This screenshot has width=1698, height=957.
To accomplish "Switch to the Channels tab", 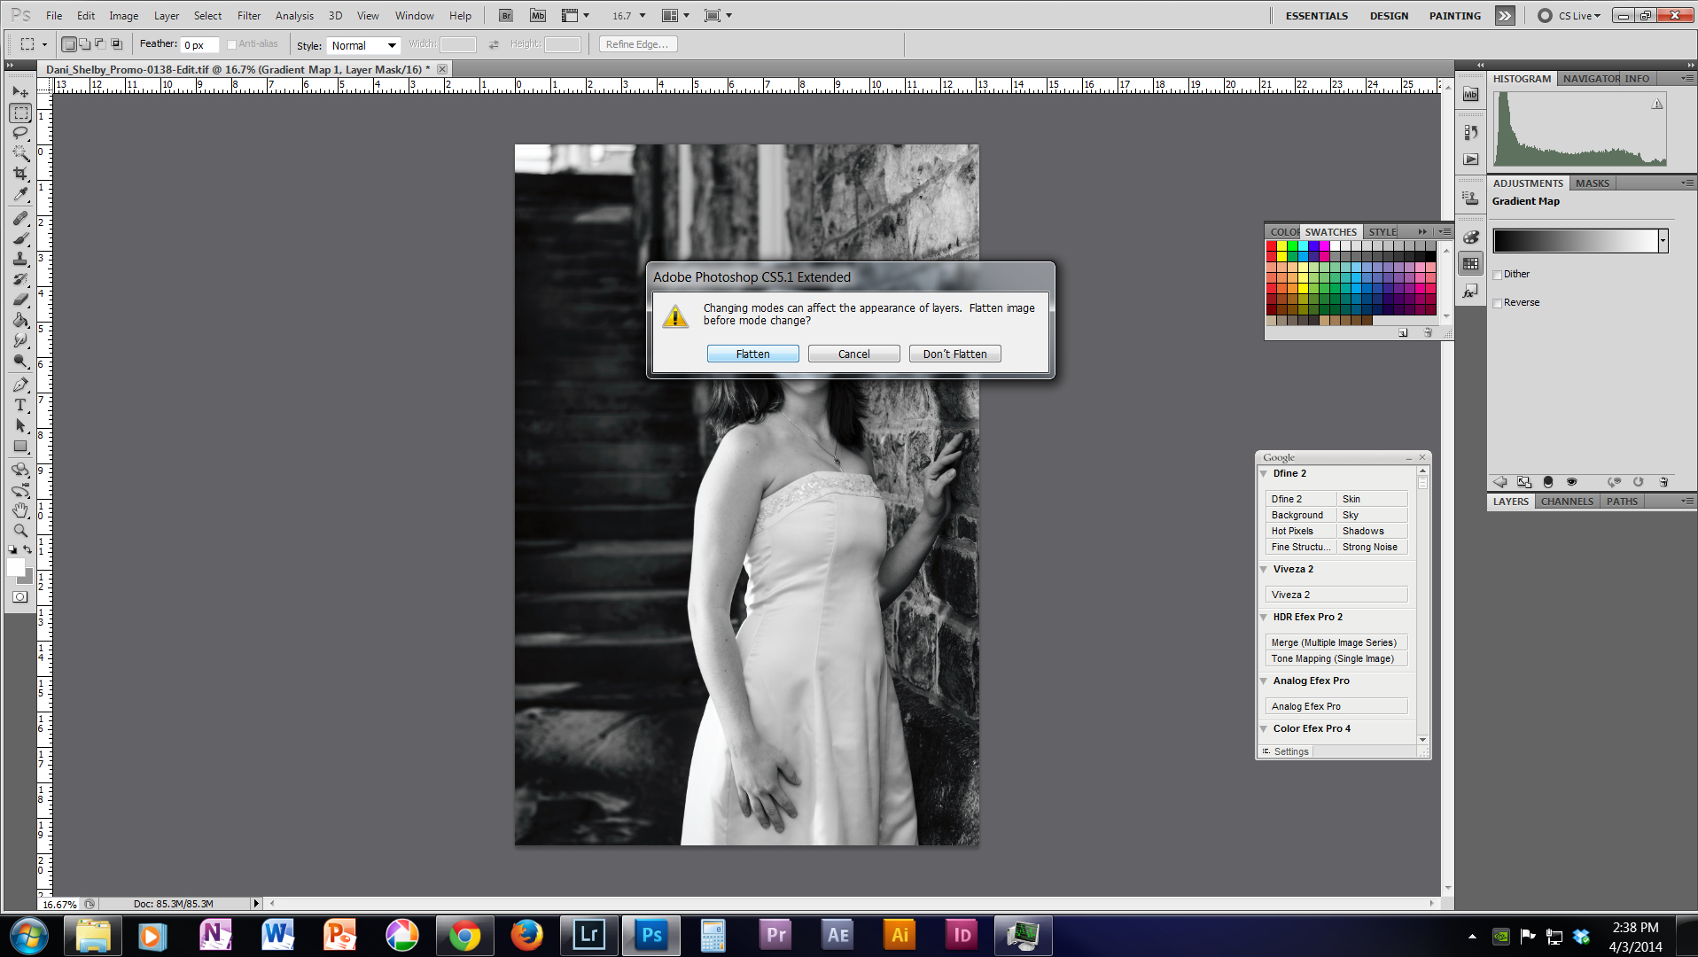I will click(1567, 502).
